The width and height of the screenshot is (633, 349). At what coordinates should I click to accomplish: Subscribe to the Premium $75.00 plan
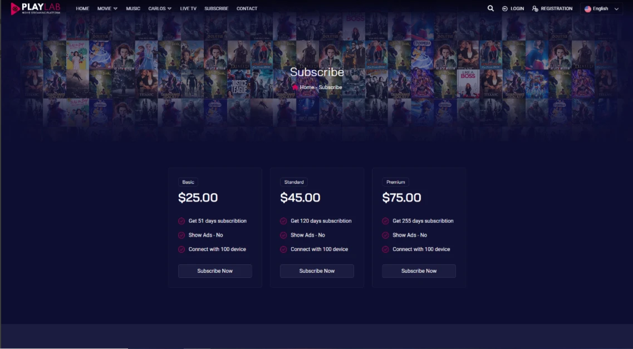point(419,271)
